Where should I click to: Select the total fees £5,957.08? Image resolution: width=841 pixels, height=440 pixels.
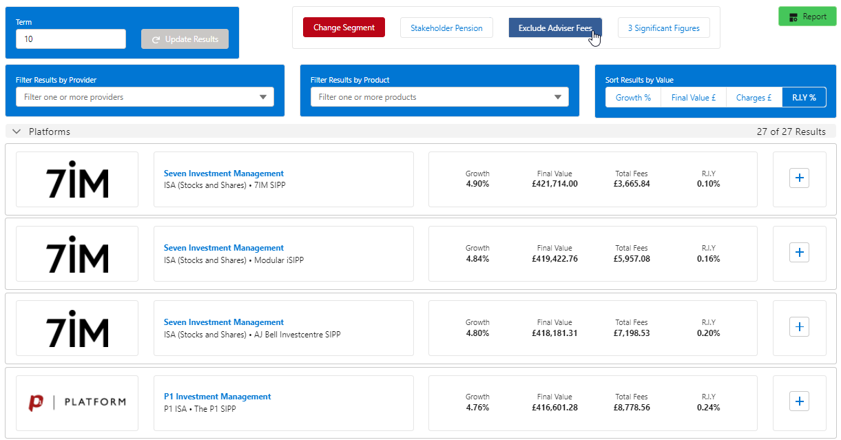coord(632,259)
